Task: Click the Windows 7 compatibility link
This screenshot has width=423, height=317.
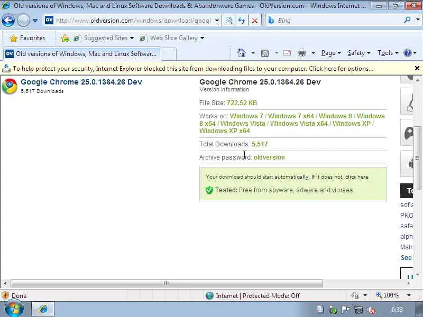Action: point(246,116)
